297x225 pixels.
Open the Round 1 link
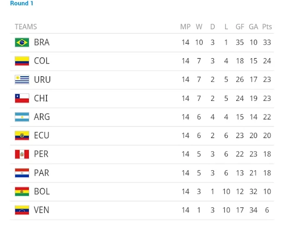(x=22, y=3)
